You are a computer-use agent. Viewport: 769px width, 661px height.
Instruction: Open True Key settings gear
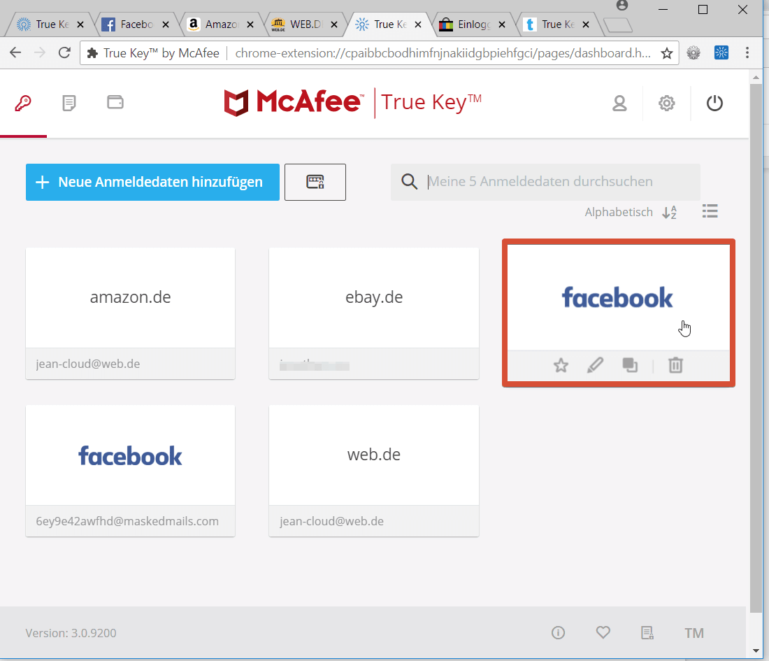[666, 103]
